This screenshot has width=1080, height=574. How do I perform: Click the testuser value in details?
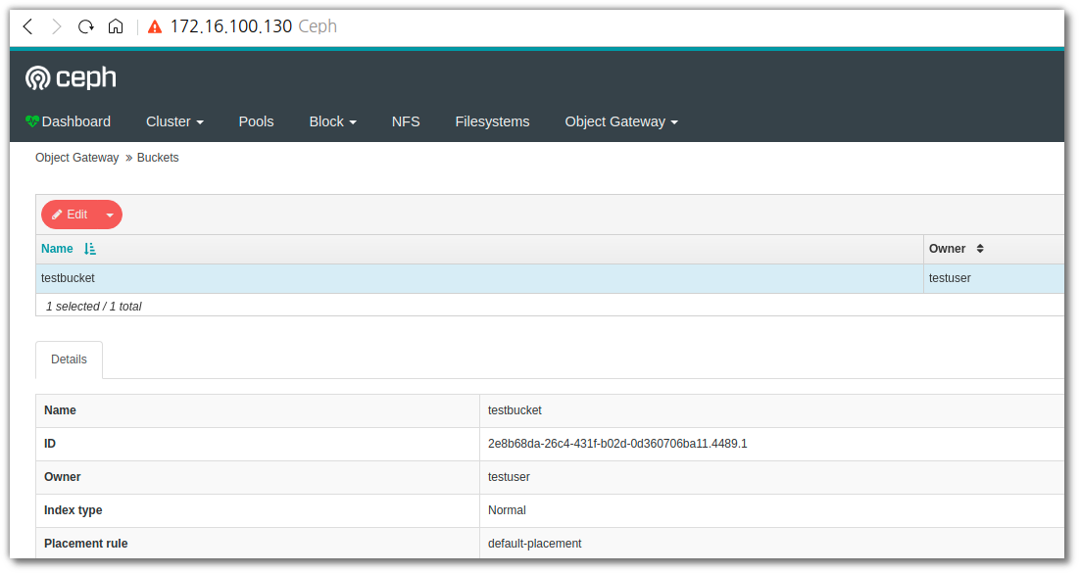[509, 477]
